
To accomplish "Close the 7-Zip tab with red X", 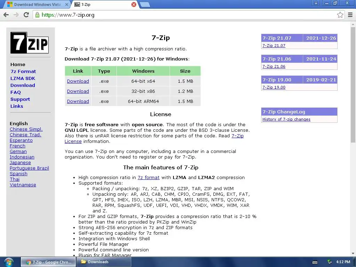I will [x=134, y=4].
